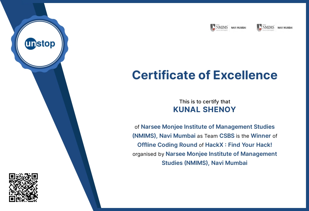The width and height of the screenshot is (309, 211).
Task: Open the QR code in bottom-left corner
Action: pyautogui.click(x=24, y=187)
